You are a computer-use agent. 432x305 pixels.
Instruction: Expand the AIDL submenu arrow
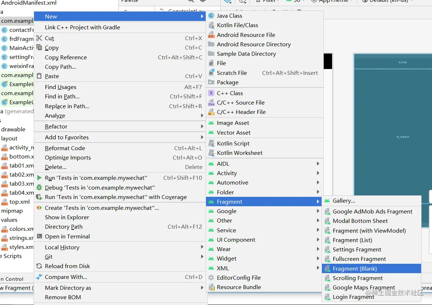click(x=318, y=164)
